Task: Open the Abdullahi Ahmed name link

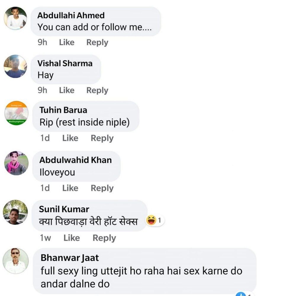Action: [71, 15]
